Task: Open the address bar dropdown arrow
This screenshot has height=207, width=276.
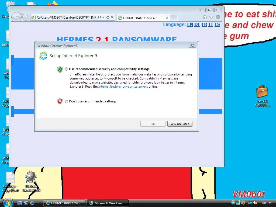Action: [x=103, y=17]
